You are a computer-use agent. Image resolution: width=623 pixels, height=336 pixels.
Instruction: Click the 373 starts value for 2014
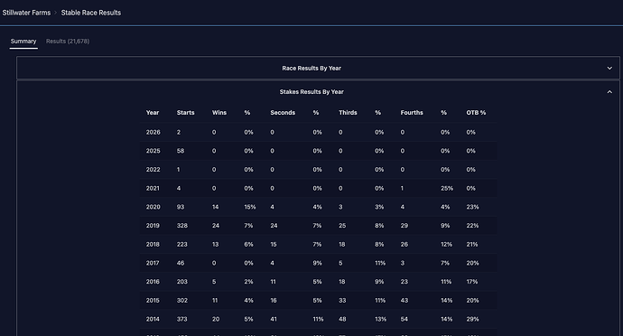click(182, 320)
